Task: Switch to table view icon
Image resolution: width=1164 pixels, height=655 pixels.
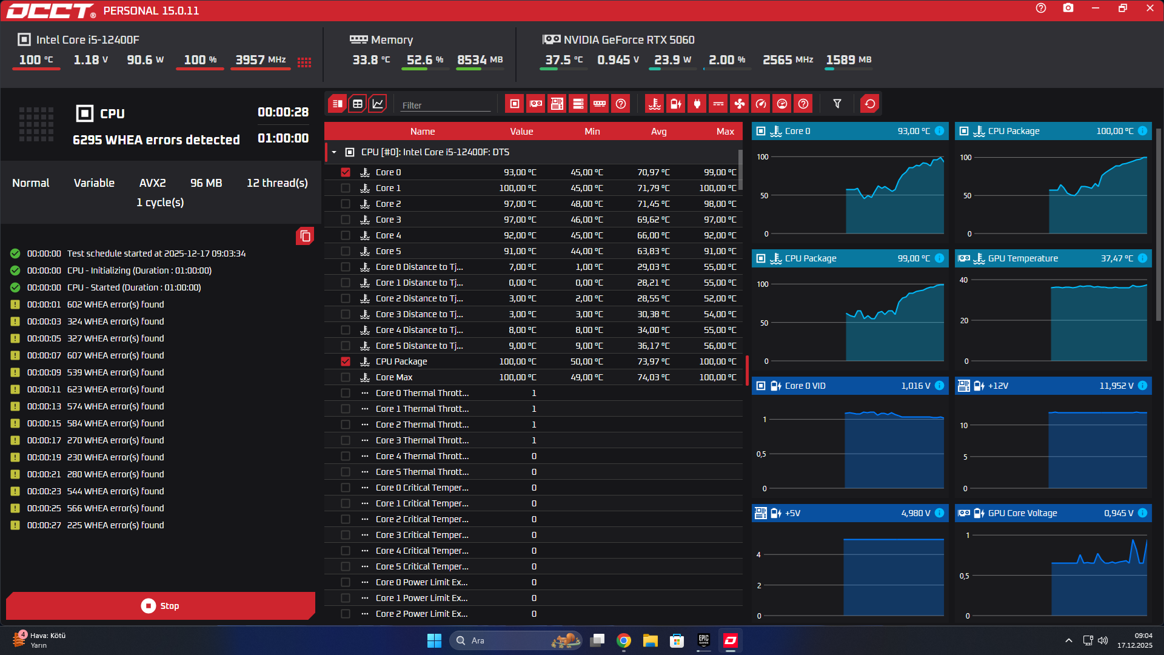Action: (358, 104)
